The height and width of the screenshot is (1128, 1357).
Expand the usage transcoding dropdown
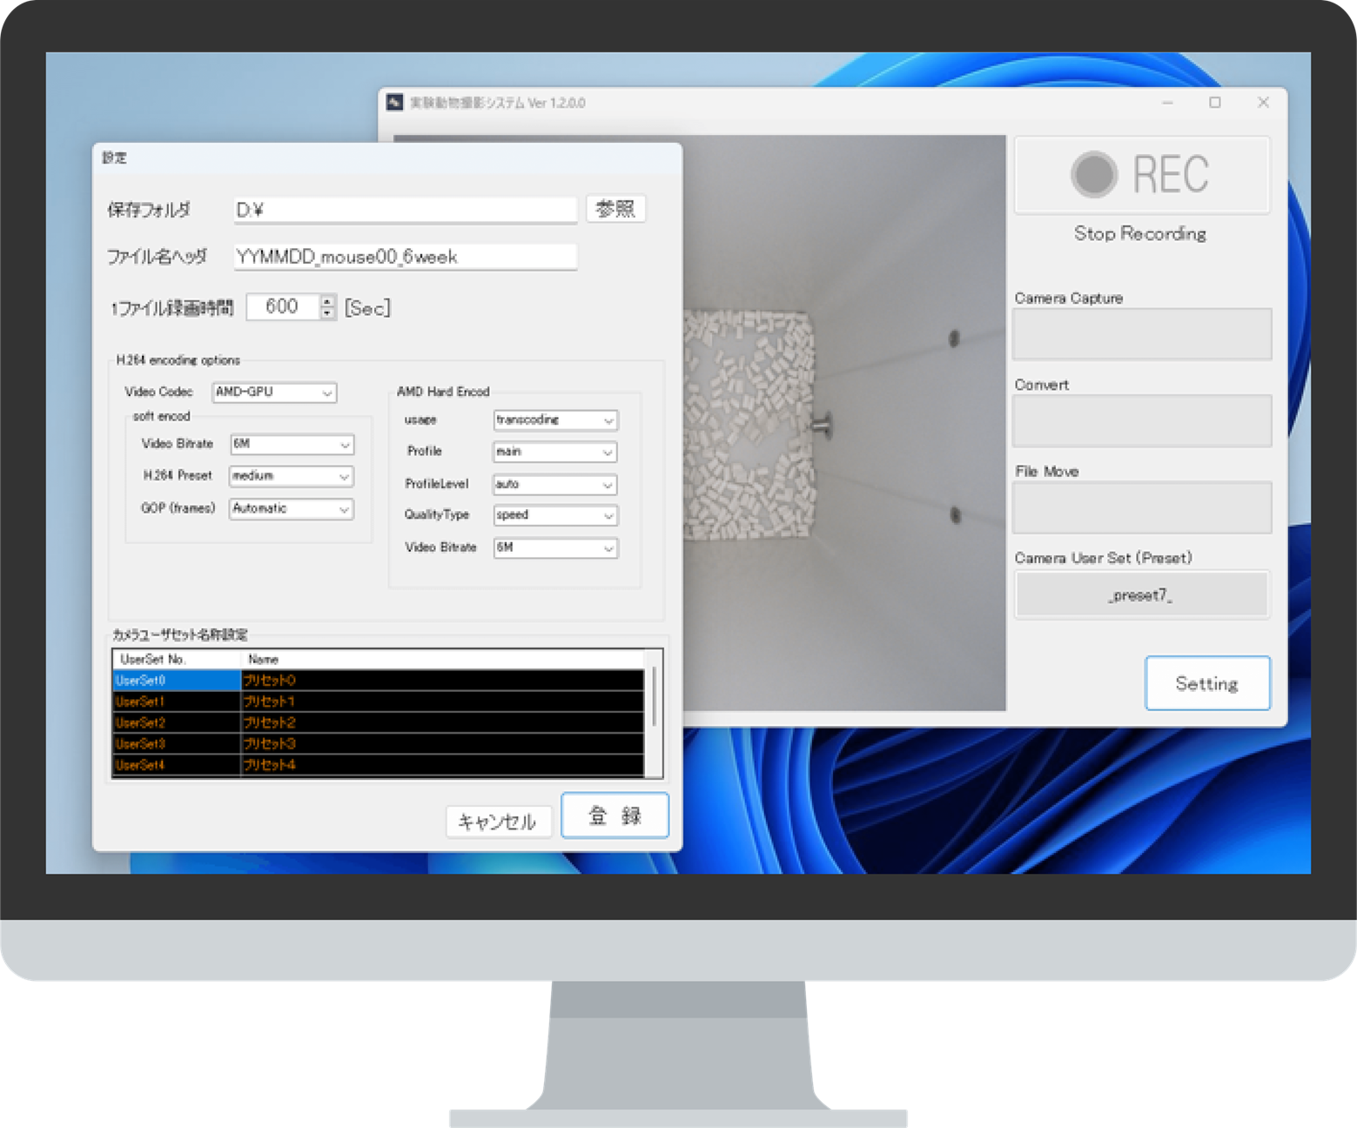click(555, 420)
